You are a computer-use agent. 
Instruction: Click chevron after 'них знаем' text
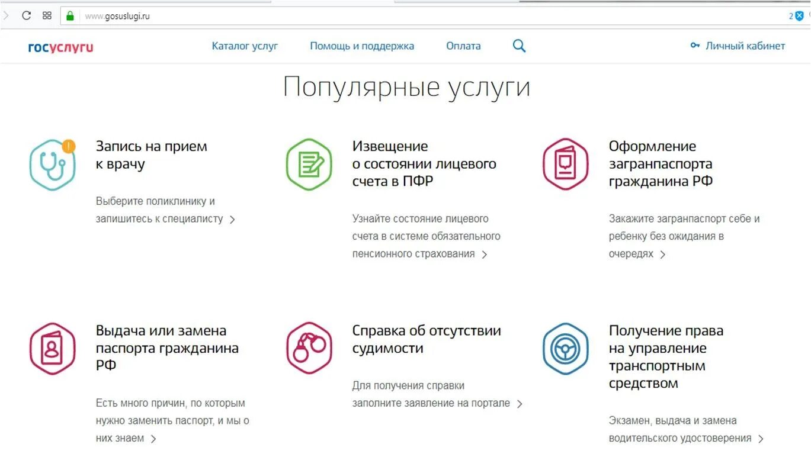point(153,439)
